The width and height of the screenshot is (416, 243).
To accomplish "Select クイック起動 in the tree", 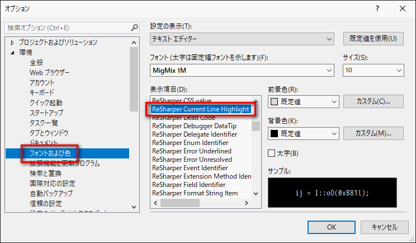I will [46, 103].
